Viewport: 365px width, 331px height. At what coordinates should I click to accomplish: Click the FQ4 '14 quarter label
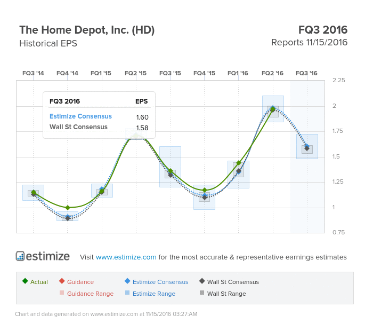click(67, 73)
